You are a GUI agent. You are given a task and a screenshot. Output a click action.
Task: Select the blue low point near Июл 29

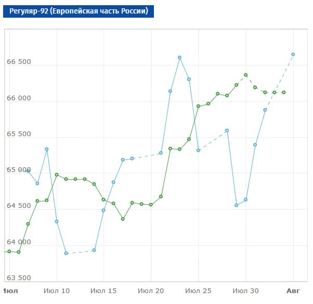pos(237,205)
